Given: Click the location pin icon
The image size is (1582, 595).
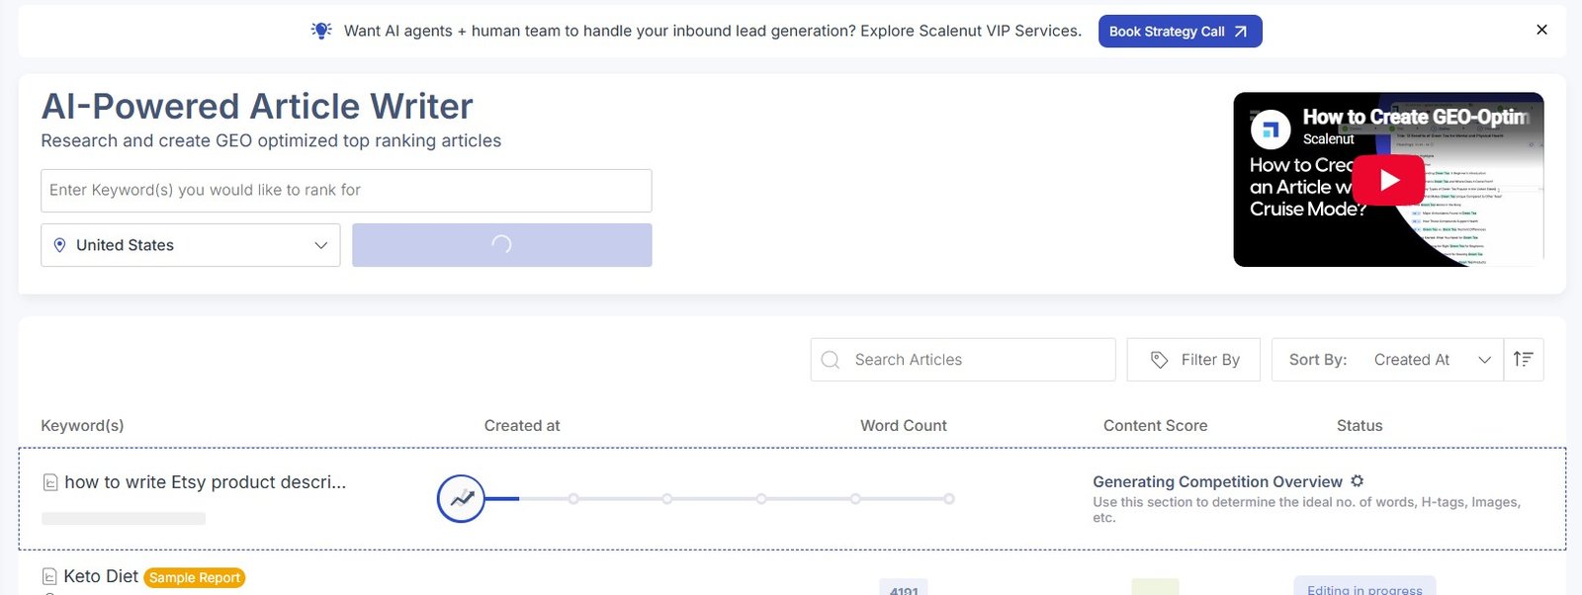Looking at the screenshot, I should pos(59,245).
